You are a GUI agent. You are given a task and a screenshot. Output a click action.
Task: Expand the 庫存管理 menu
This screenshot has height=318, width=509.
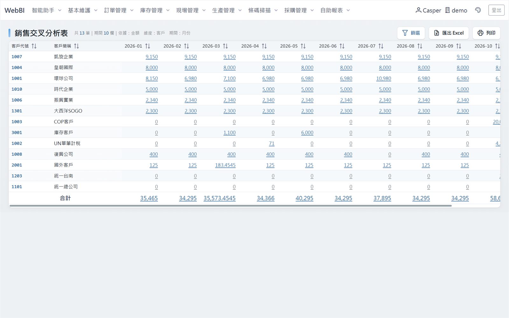coord(155,10)
